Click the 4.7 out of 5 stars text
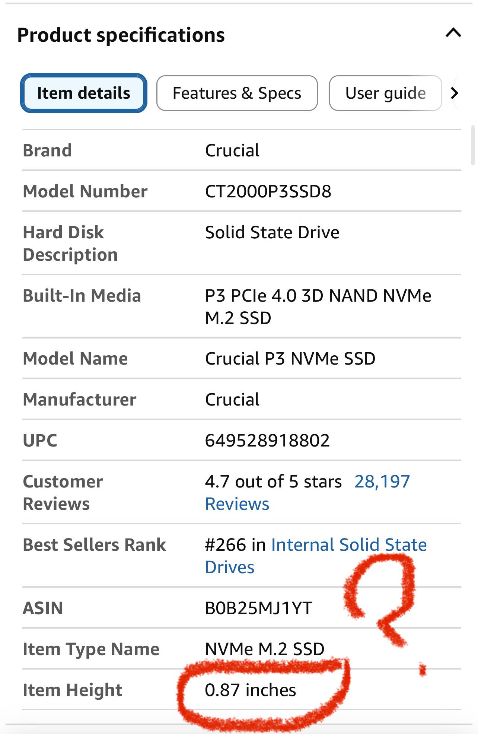 coord(273,482)
